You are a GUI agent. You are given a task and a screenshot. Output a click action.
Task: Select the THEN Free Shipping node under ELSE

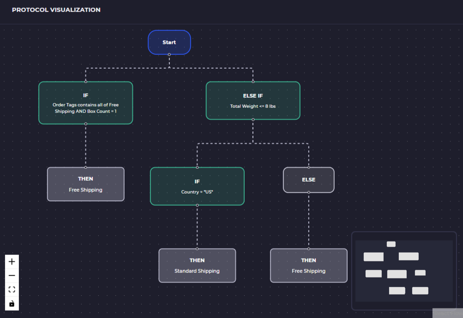[308, 265]
